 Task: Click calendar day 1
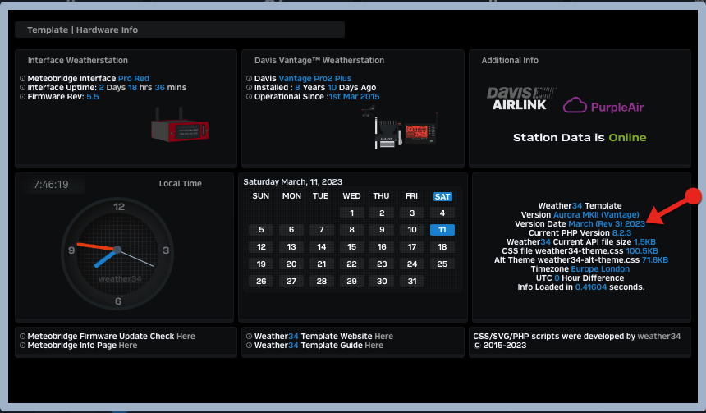click(x=351, y=213)
